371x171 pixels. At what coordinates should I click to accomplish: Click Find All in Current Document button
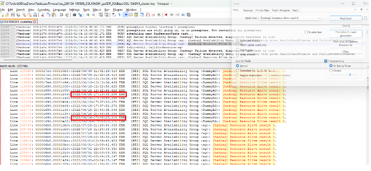(x=346, y=34)
